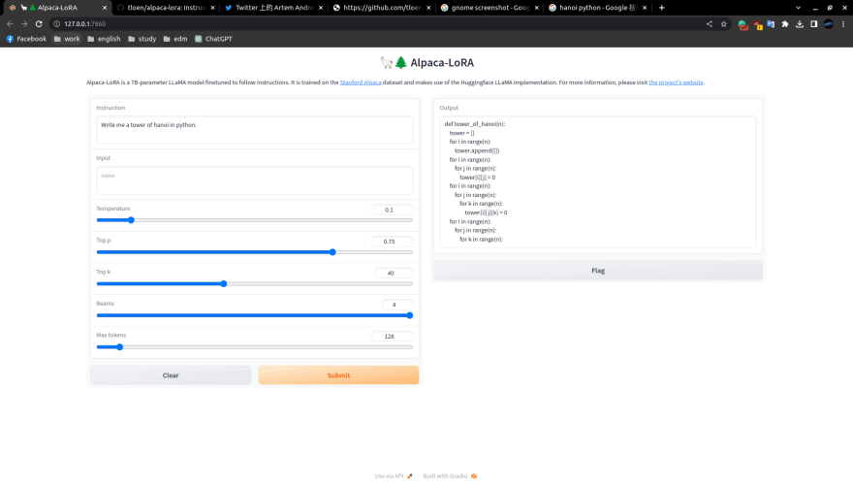Open the work bookmarks folder
The image size is (853, 488).
pyautogui.click(x=67, y=39)
